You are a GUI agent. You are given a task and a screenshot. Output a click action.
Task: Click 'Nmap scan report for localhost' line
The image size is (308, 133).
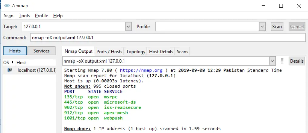click(120, 75)
